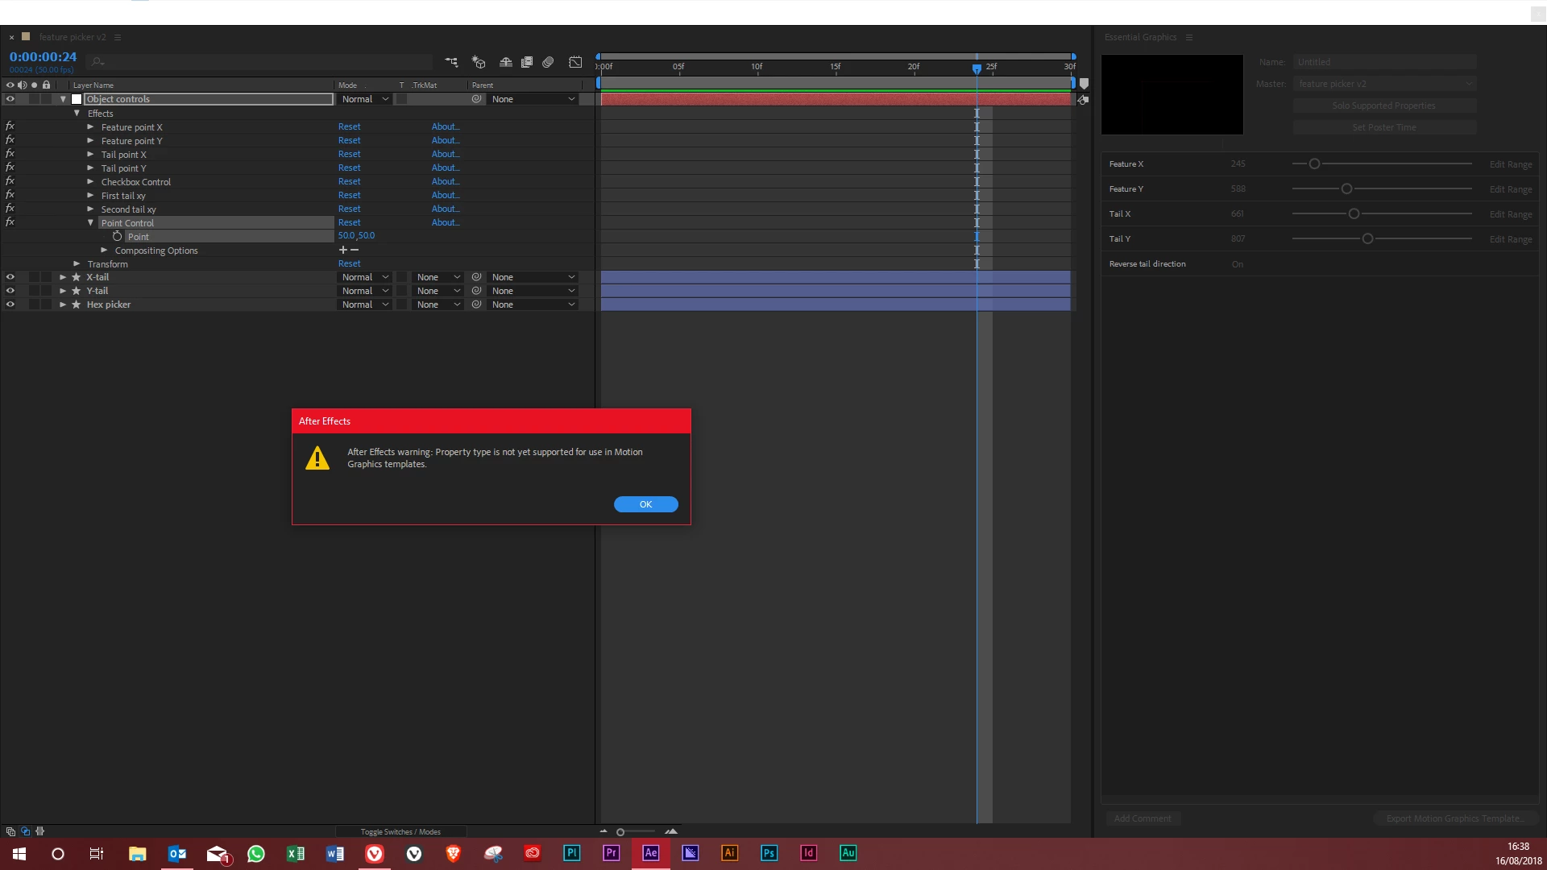This screenshot has height=870, width=1547.
Task: Click the current timecode display
Action: [43, 57]
